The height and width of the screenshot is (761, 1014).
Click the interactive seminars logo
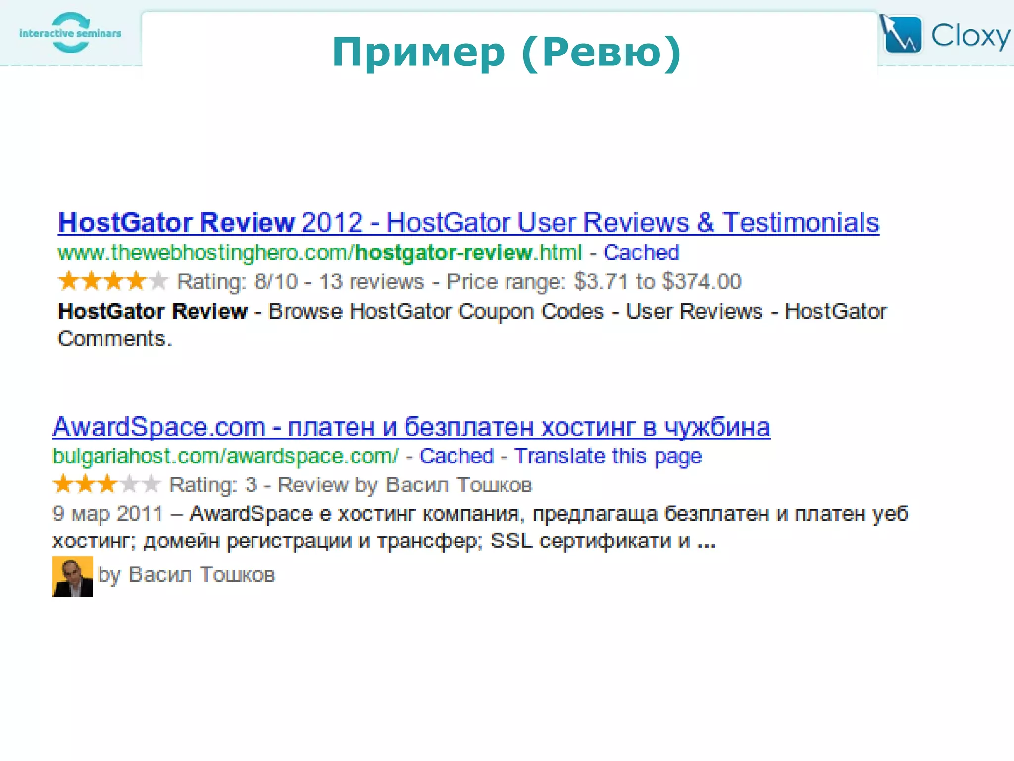click(x=70, y=33)
